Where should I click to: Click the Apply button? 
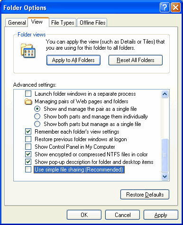point(161,215)
